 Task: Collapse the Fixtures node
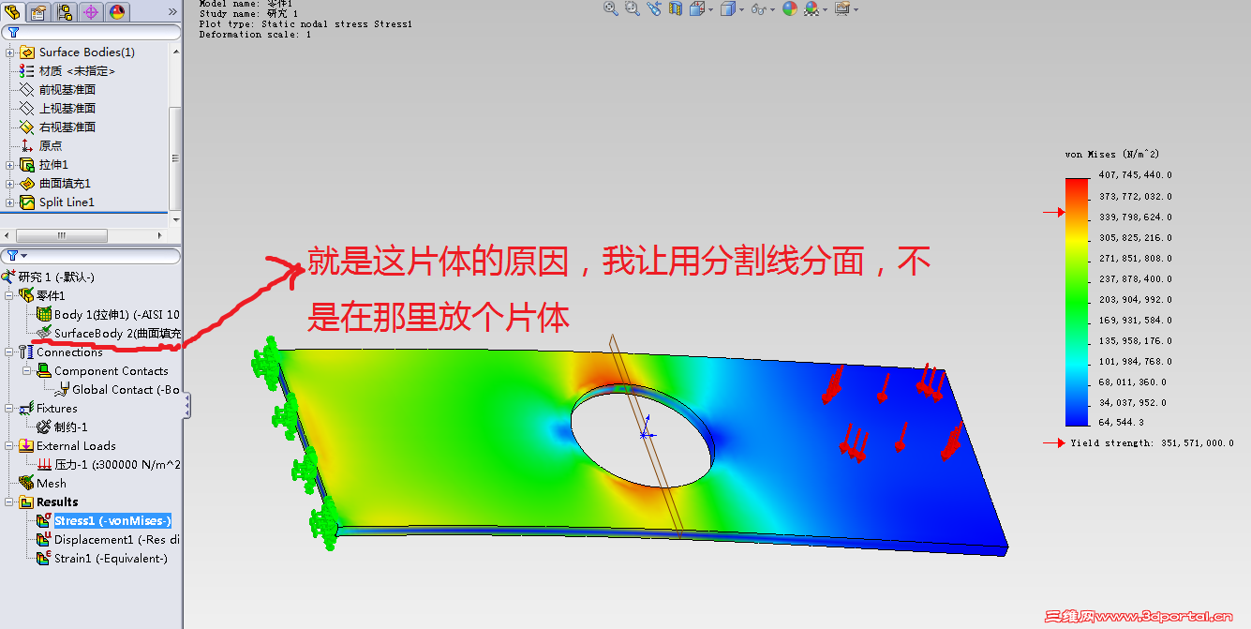tap(10, 409)
